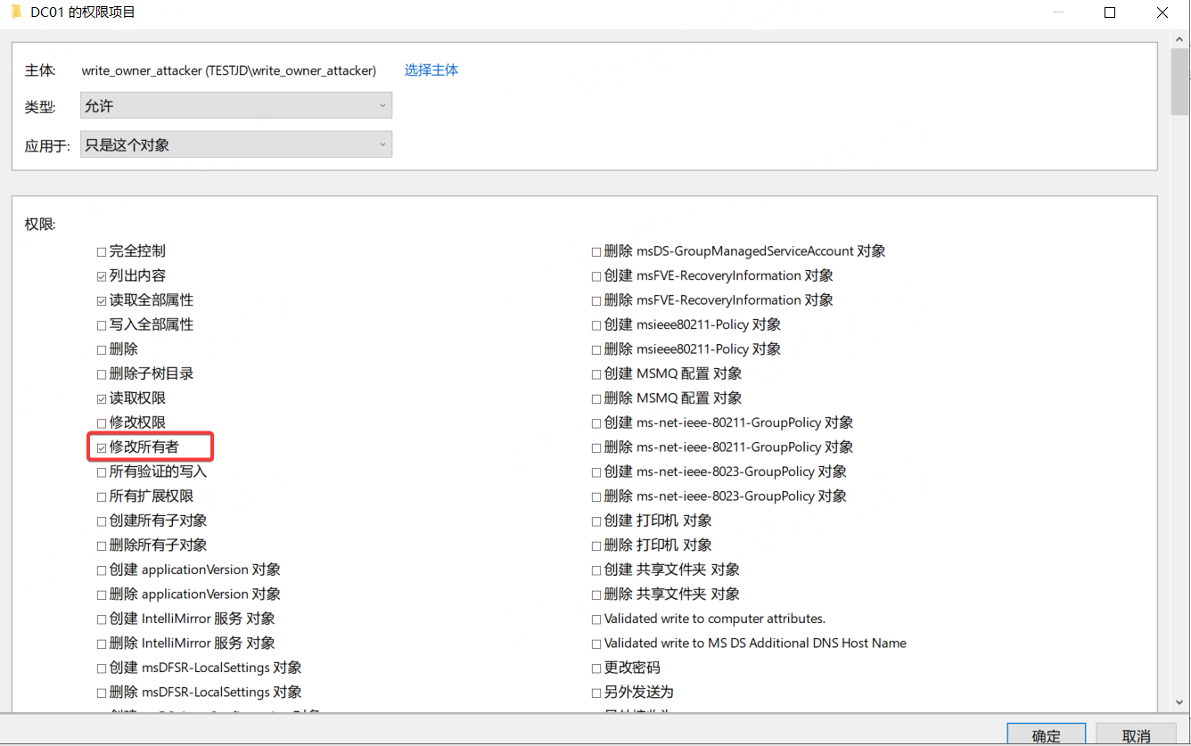Check the 创建所有子对象 checkbox

tap(102, 521)
